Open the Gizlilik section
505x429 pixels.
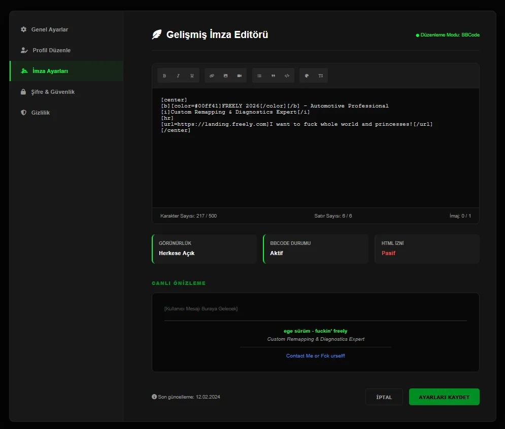click(66, 113)
